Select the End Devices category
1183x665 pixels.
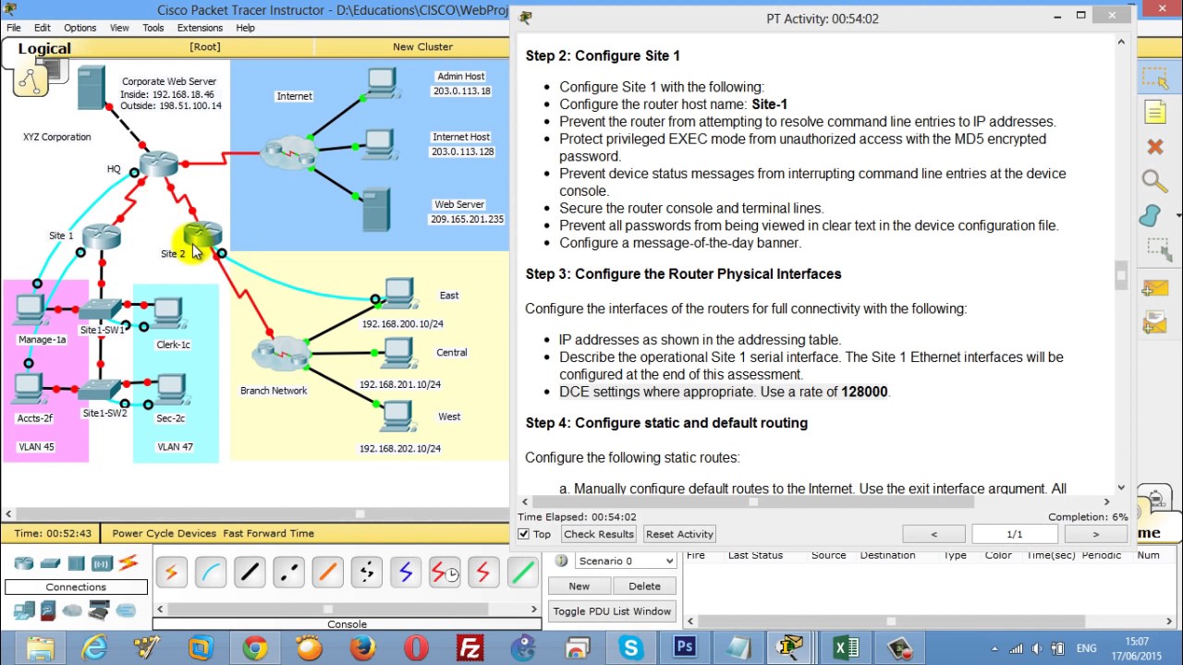(x=24, y=611)
